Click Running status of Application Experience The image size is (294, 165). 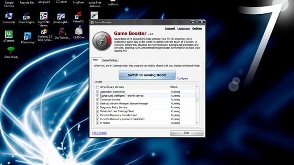pyautogui.click(x=175, y=92)
